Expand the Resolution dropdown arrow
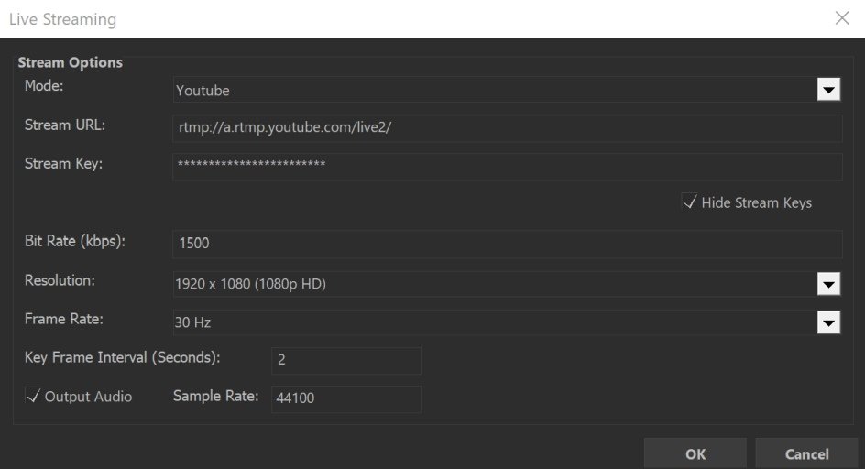 [828, 284]
